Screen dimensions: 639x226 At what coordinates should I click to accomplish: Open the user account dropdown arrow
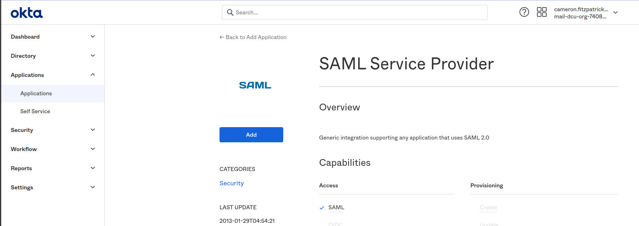click(615, 13)
